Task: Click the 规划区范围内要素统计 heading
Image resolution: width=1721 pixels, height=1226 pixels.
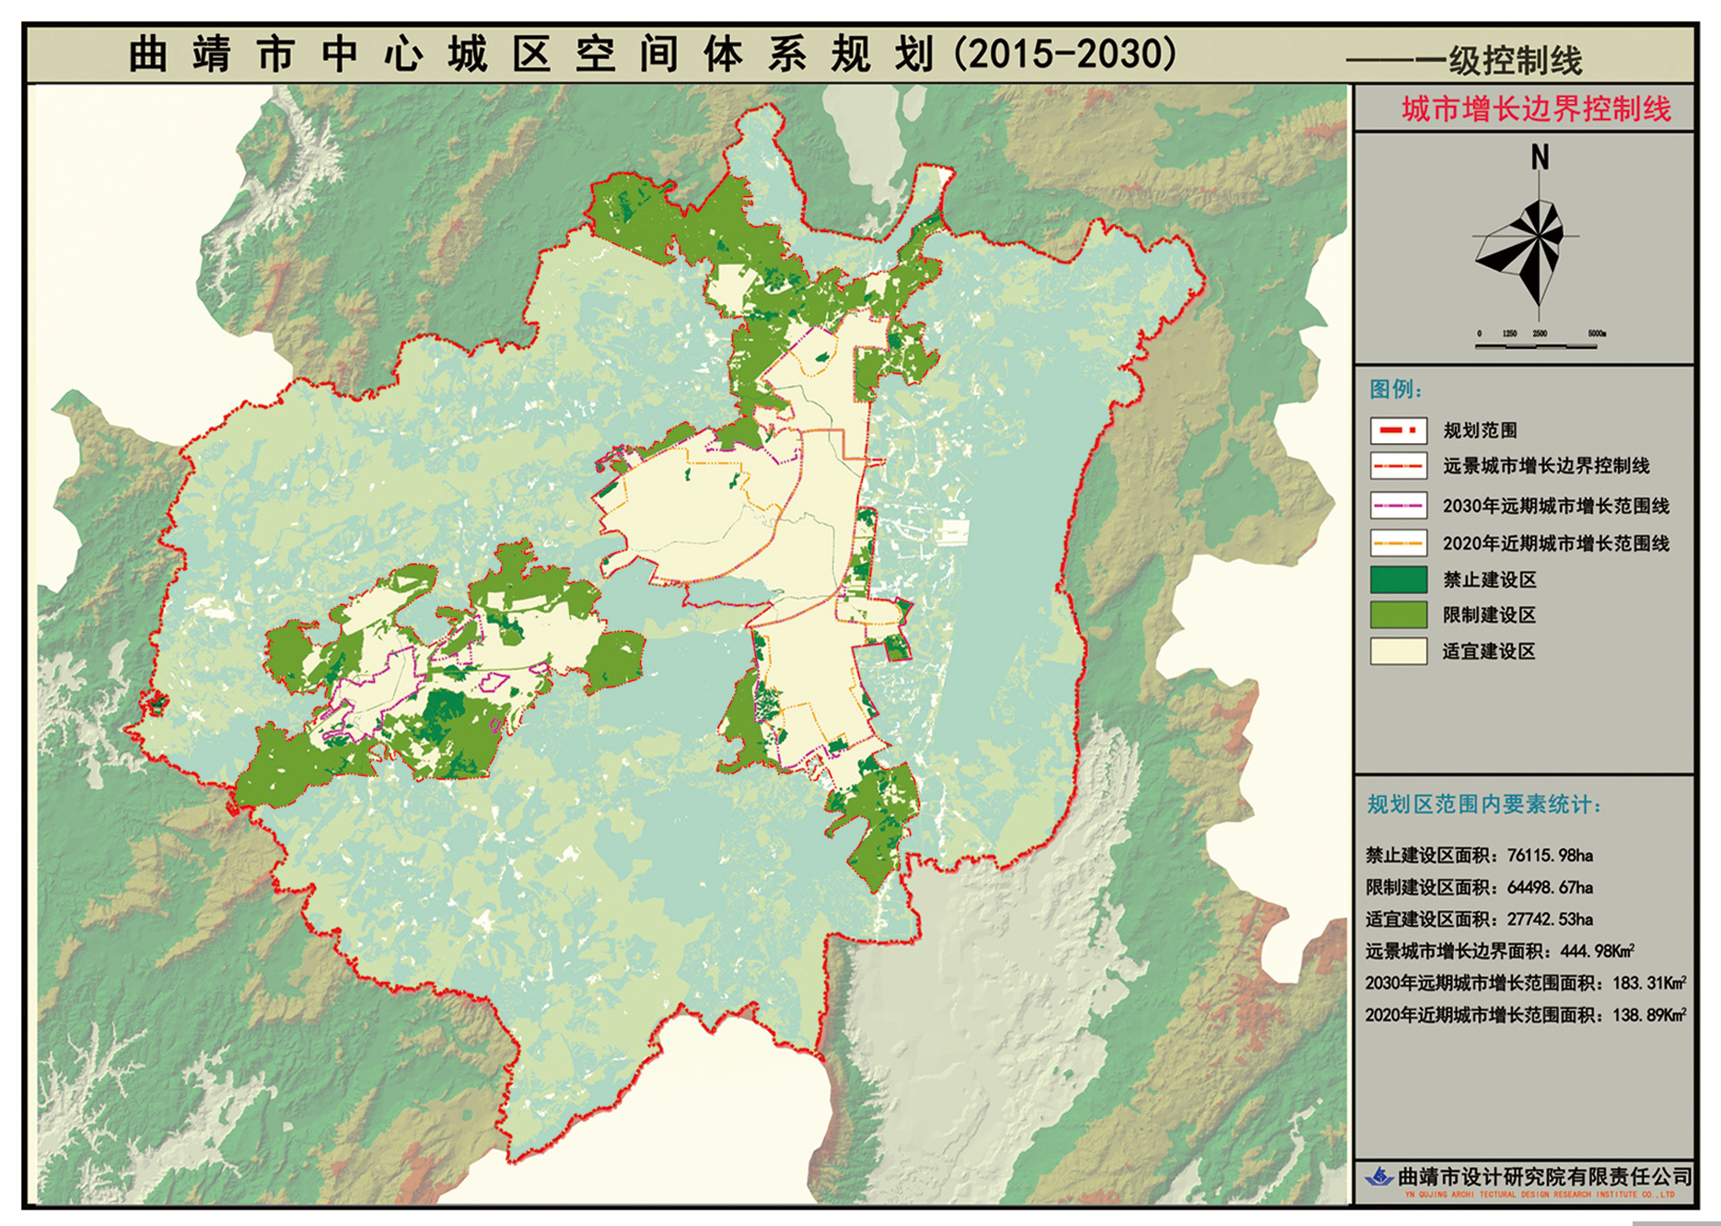Action: (1483, 805)
